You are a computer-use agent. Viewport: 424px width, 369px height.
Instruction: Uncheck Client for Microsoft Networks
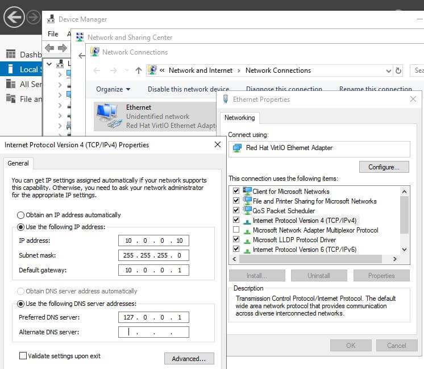pos(236,190)
